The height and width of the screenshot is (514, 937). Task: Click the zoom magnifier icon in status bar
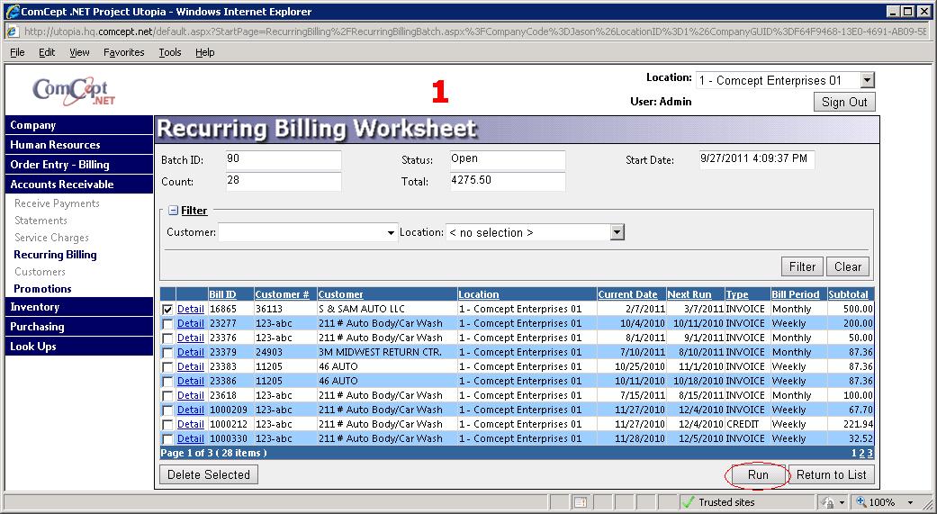pyautogui.click(x=861, y=502)
